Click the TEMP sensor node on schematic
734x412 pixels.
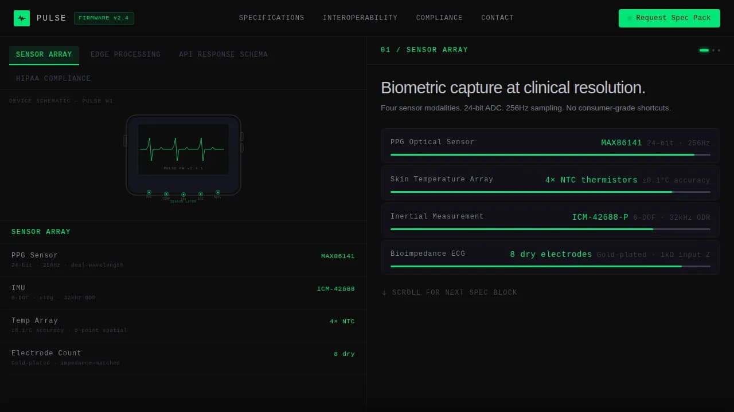click(x=166, y=194)
